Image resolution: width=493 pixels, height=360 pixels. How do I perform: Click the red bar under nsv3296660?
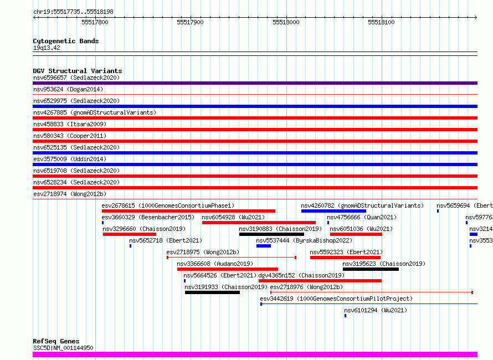coord(130,234)
